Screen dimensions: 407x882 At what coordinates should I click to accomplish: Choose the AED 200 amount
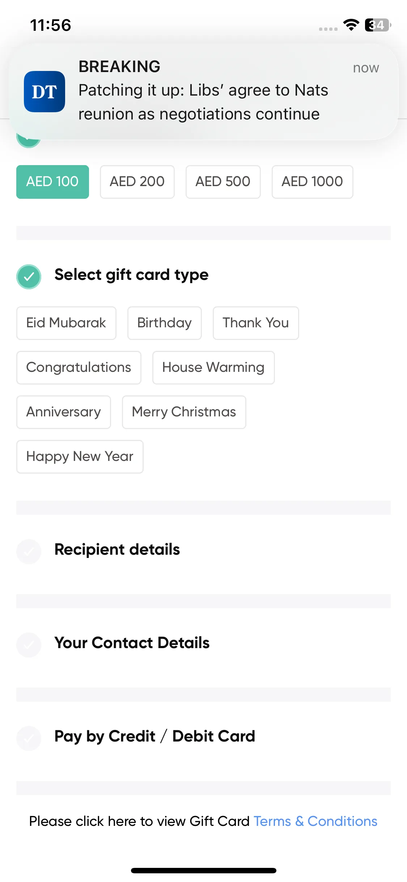137,182
